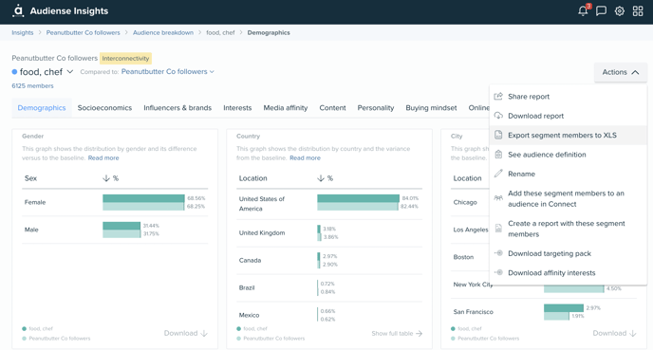Screen dimensions: 653x350
Task: Open the apps grid icon
Action: (638, 11)
